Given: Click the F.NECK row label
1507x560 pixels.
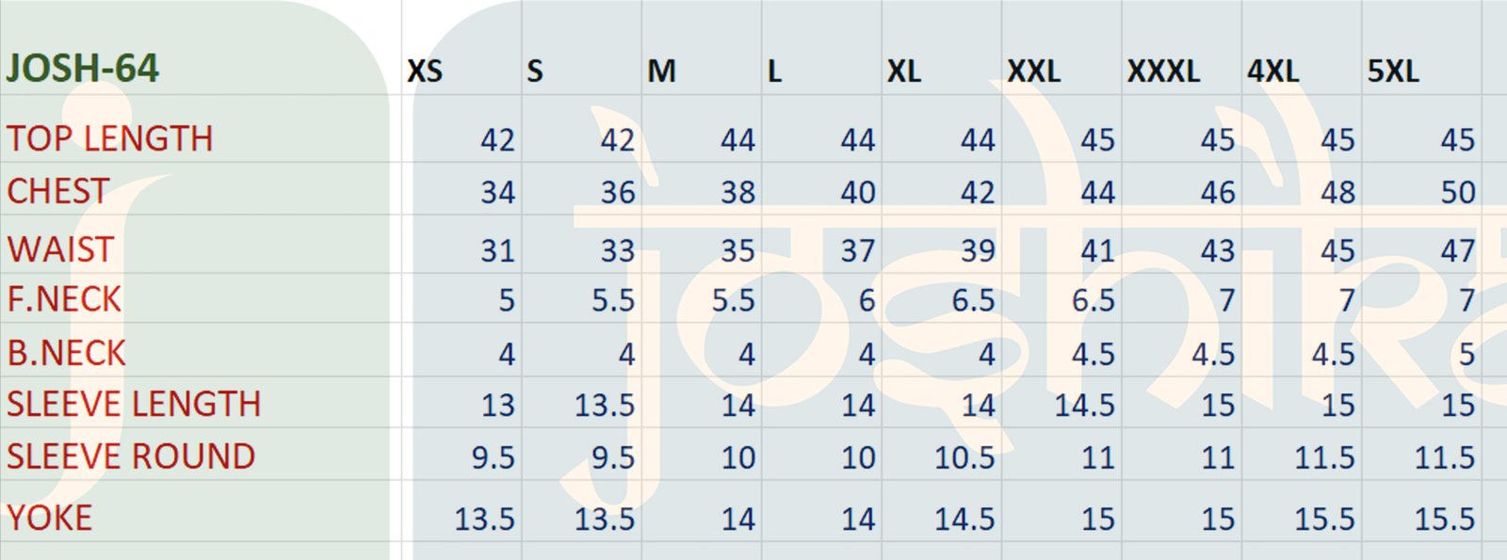Looking at the screenshot, I should tap(64, 300).
